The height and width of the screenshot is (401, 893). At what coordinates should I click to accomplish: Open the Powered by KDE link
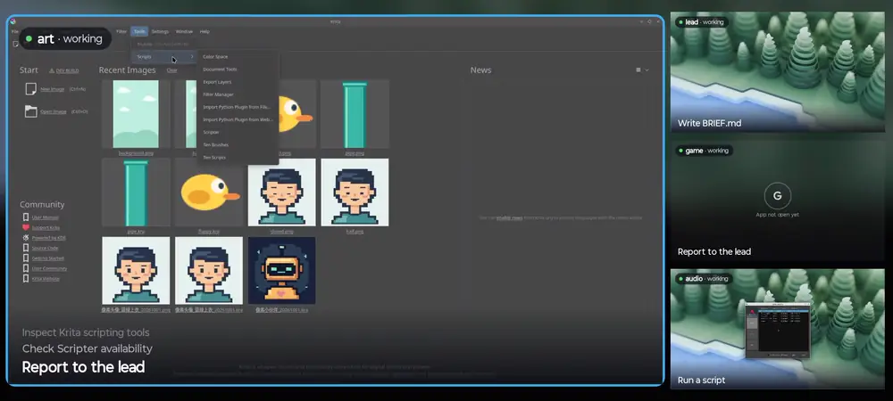point(49,238)
